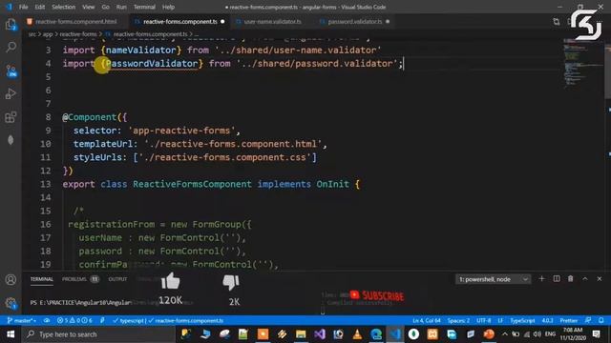Click 'reactive-forms' in the breadcrumb path
Viewport: 611px width, 343px height.
click(x=78, y=34)
